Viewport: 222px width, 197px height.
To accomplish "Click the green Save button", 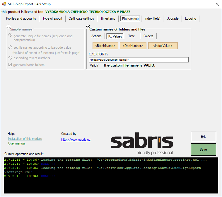I will point(204,150).
